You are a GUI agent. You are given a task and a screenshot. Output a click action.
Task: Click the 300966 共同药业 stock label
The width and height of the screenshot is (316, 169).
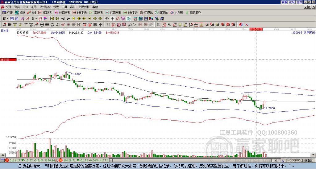click(x=304, y=32)
